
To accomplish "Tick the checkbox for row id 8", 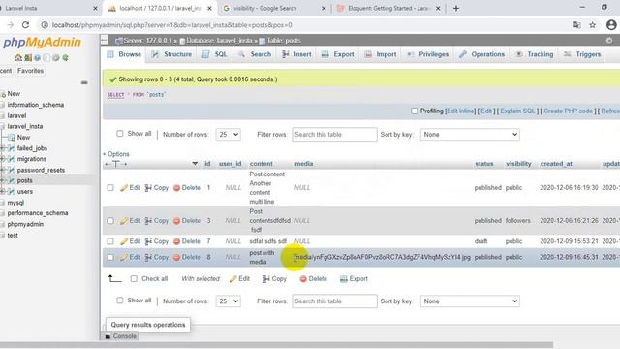I will [110, 257].
